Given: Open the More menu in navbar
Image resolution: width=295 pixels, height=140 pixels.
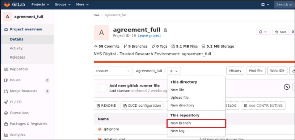Looking at the screenshot, I should point(82,4).
